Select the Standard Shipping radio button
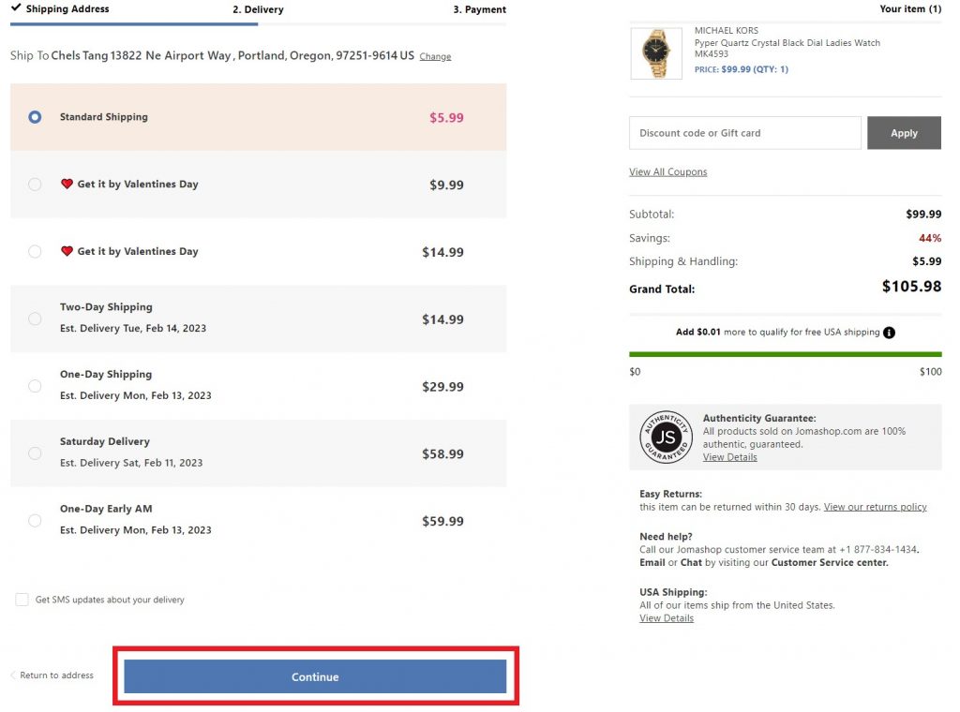 35,117
